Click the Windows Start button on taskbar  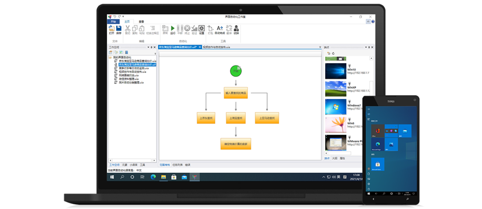coord(112,177)
